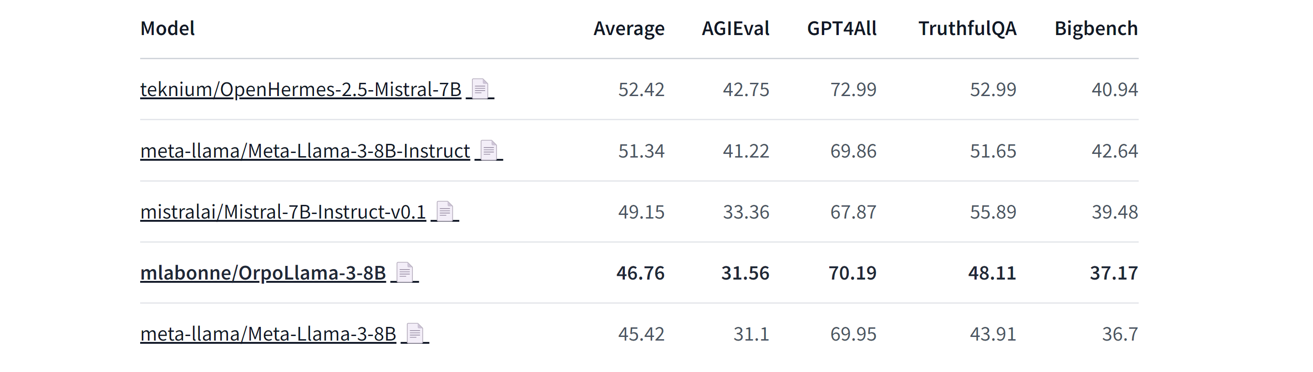Click the Average column header

(x=629, y=28)
